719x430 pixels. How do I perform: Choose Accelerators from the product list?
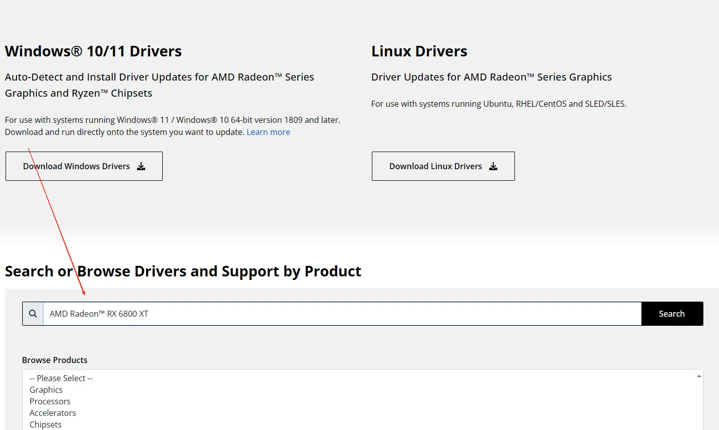53,413
